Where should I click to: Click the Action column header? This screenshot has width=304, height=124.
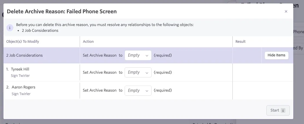tap(88, 42)
